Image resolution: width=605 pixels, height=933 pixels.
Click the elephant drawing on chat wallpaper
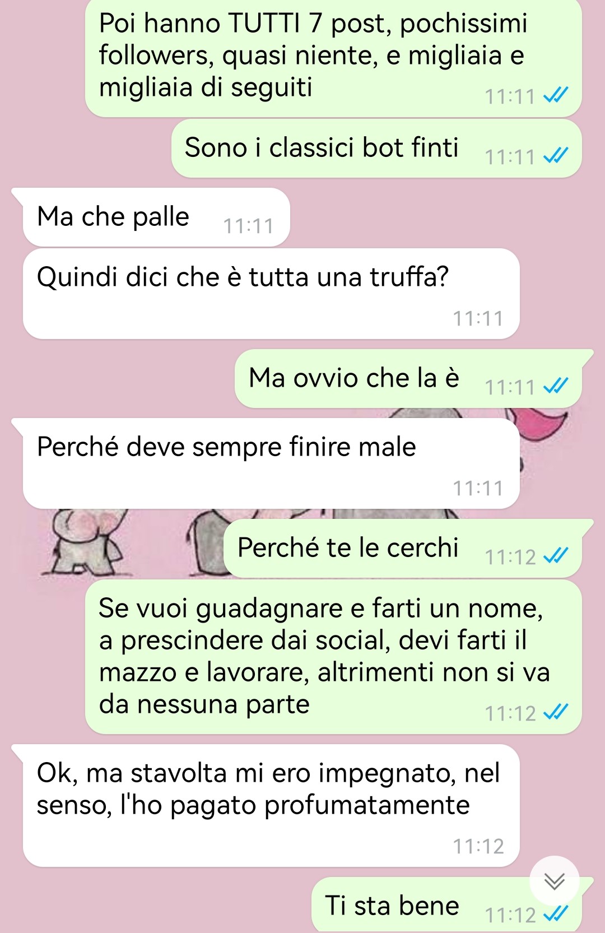pyautogui.click(x=87, y=542)
